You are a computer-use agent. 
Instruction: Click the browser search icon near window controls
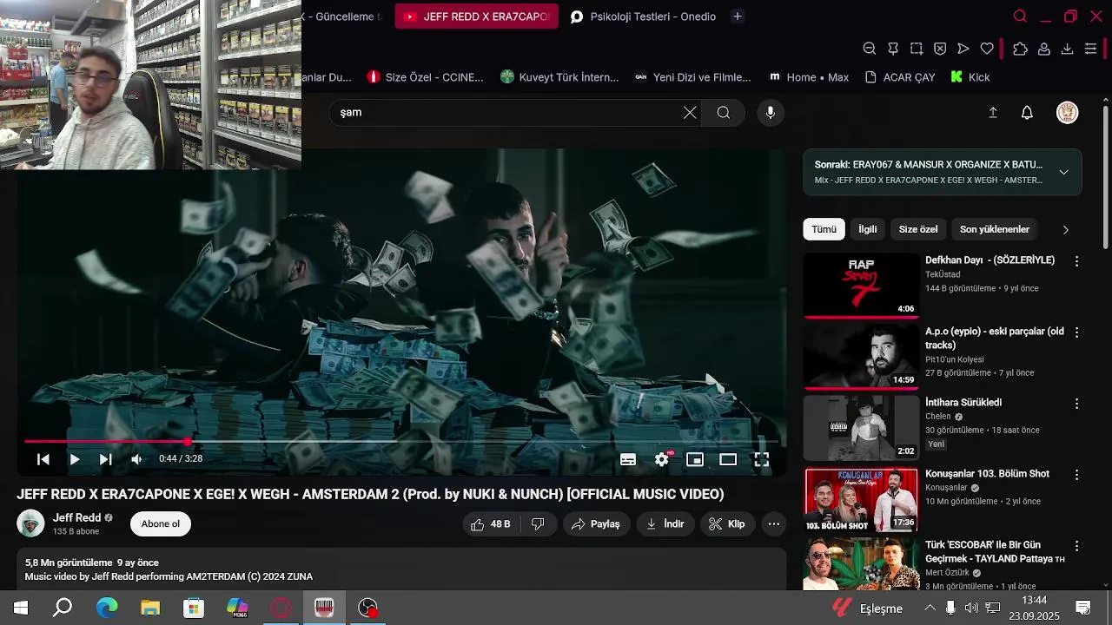tap(1020, 16)
